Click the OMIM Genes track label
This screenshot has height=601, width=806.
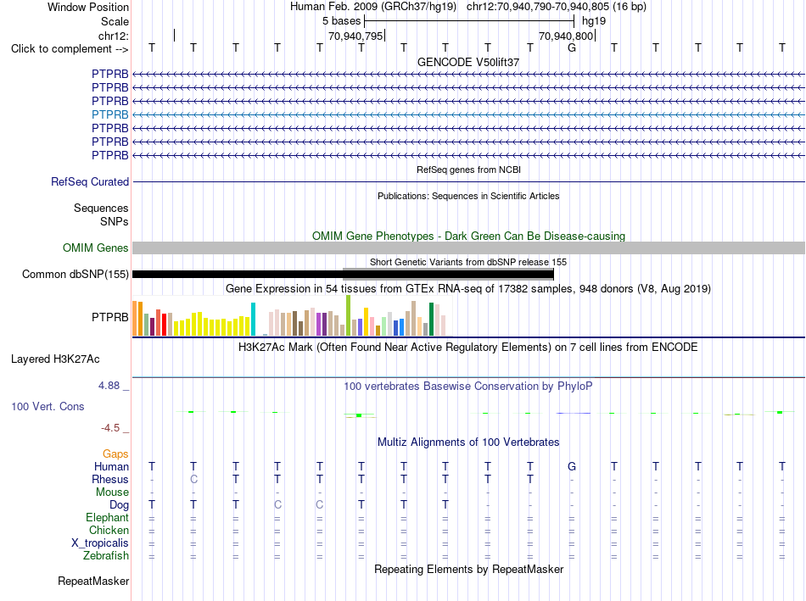(x=96, y=248)
